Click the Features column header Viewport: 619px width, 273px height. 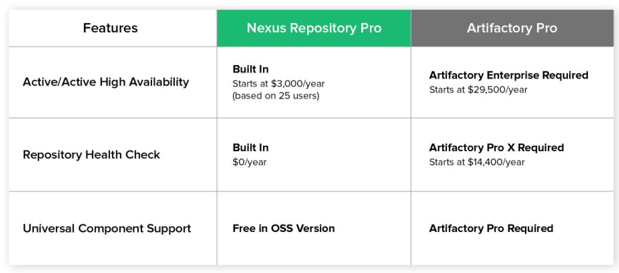pyautogui.click(x=110, y=28)
